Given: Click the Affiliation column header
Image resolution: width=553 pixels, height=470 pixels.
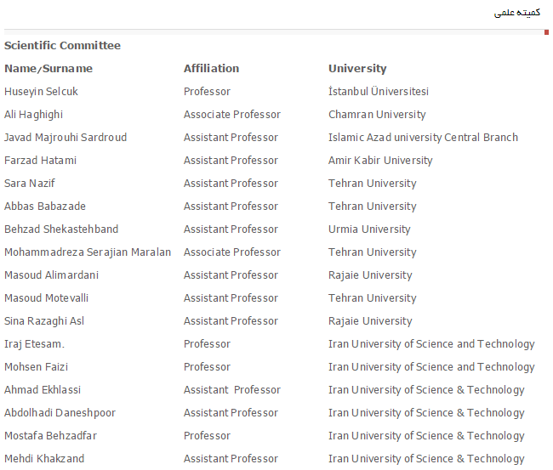Looking at the screenshot, I should (211, 68).
